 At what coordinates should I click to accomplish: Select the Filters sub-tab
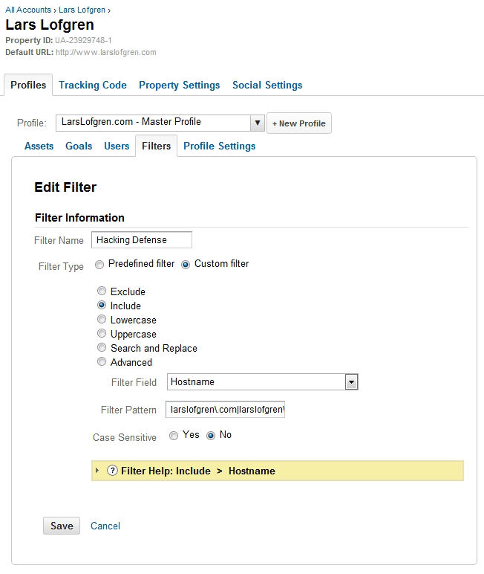click(x=157, y=146)
